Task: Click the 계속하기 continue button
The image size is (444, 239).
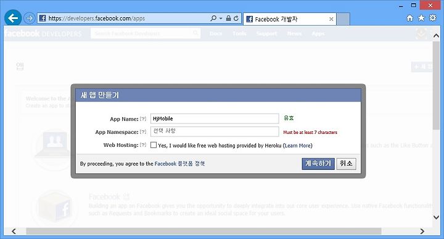Action: click(318, 163)
